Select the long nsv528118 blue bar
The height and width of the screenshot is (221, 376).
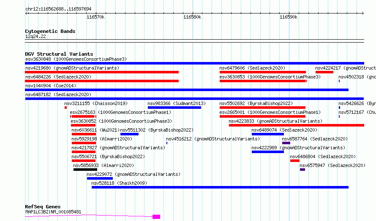[x=220, y=187]
